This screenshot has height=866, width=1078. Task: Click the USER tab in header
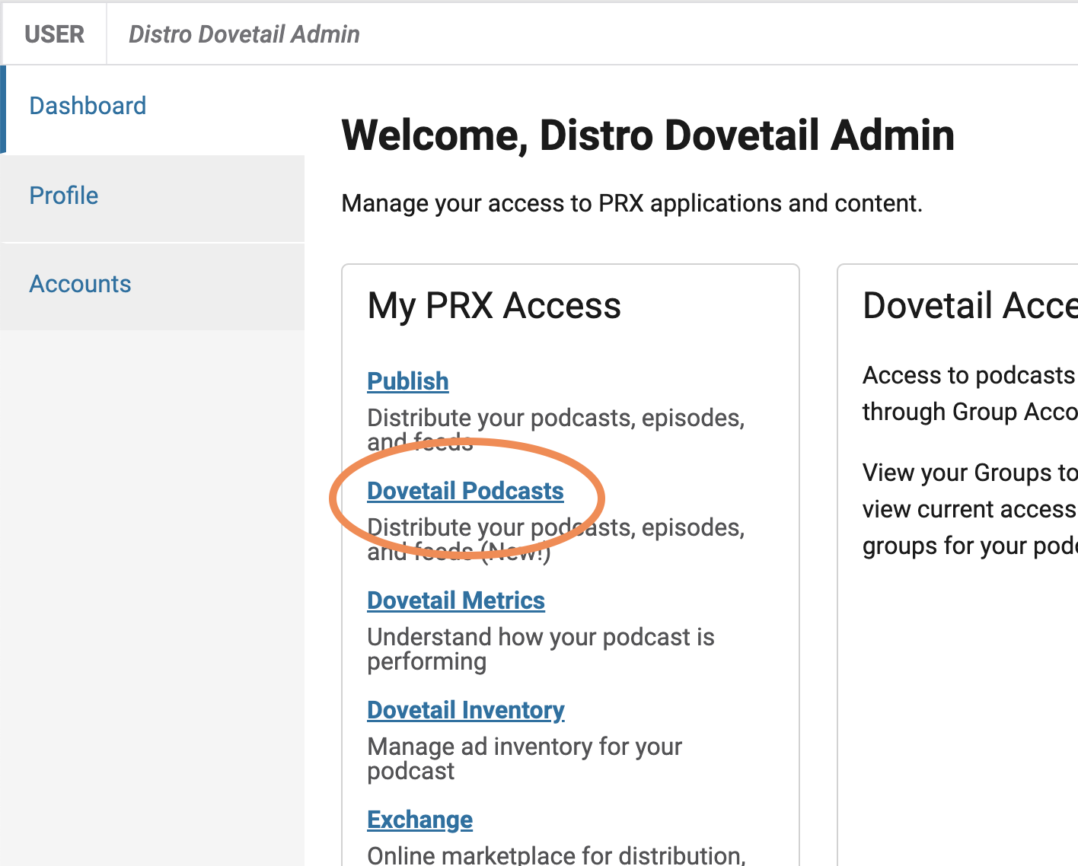[x=54, y=34]
